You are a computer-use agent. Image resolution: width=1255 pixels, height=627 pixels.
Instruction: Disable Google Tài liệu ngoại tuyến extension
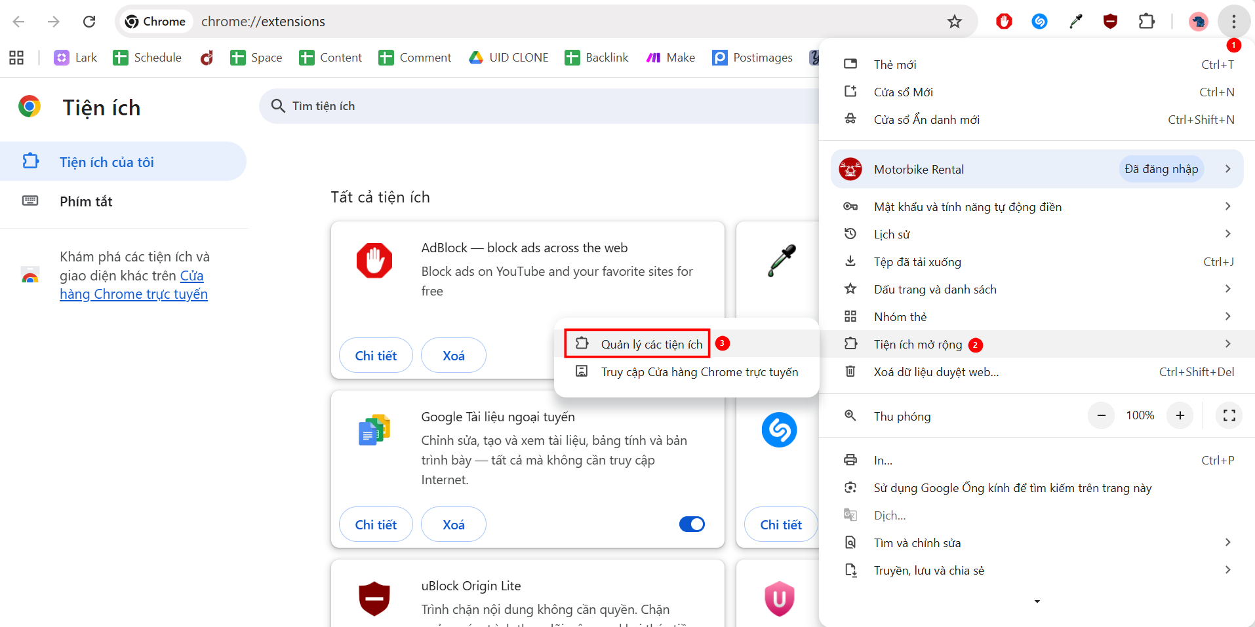click(691, 524)
